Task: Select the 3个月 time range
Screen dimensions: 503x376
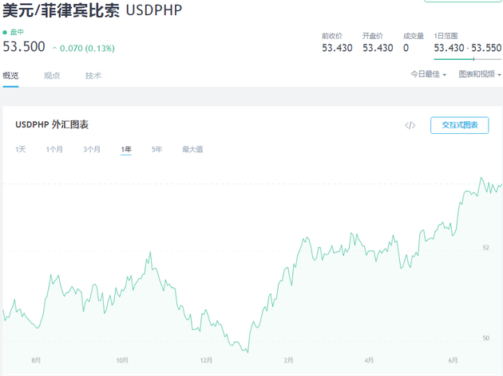Action: pos(92,149)
